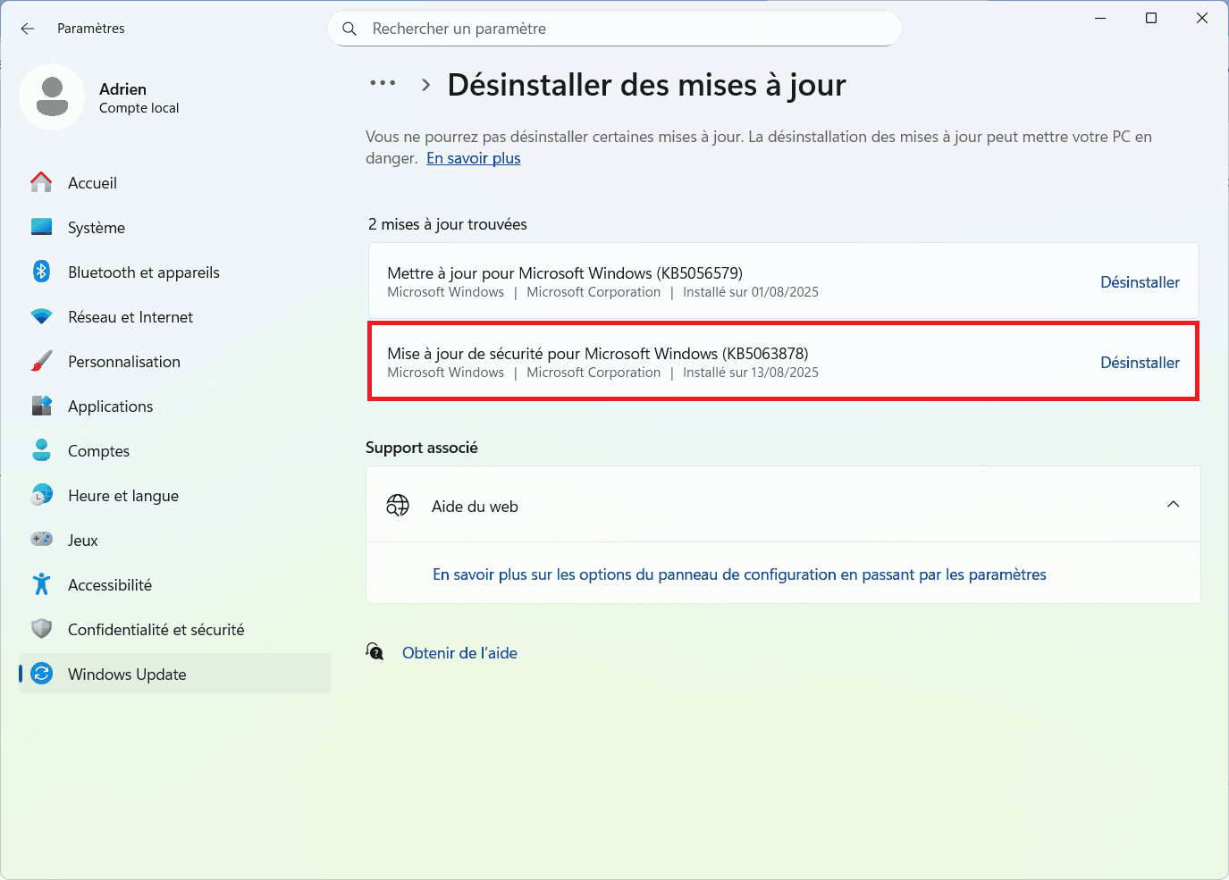Click 'Installé sur 13/08/2025' text

coord(751,373)
